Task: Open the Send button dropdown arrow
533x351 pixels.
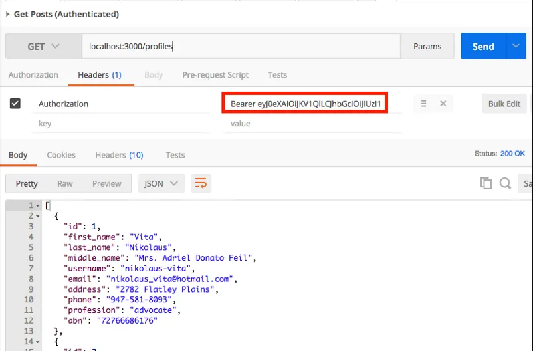Action: [x=516, y=46]
